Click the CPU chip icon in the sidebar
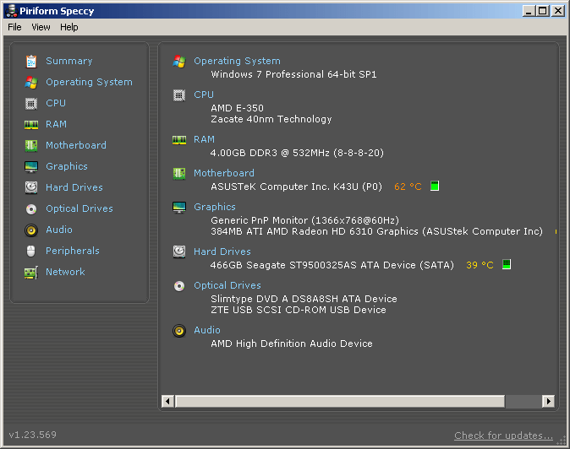 (31, 104)
